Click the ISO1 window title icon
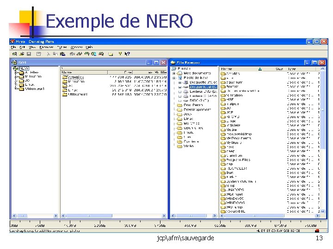This screenshot has width=333, height=249. 14,62
